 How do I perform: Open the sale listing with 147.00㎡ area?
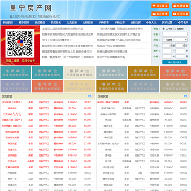pyautogui.click(x=47, y=150)
